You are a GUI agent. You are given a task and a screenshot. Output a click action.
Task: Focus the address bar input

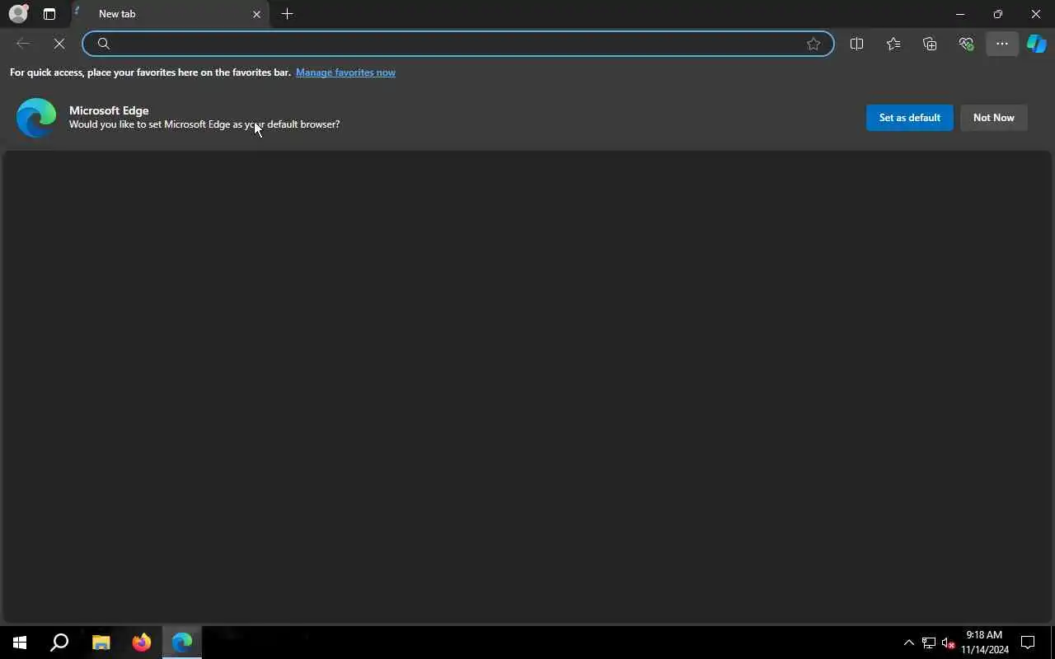point(457,44)
